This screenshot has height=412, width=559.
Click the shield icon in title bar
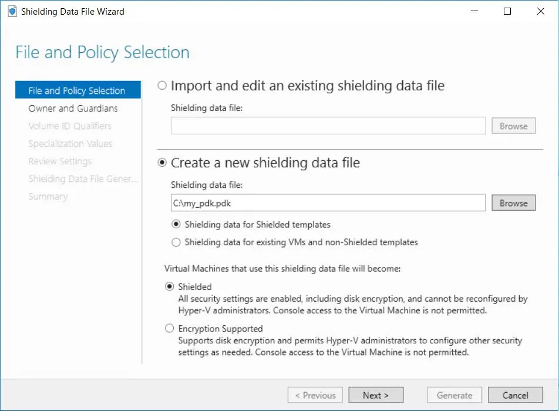pos(12,11)
